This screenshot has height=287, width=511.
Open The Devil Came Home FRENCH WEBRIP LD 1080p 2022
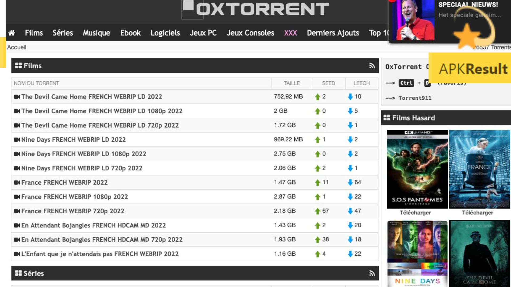[x=102, y=111]
